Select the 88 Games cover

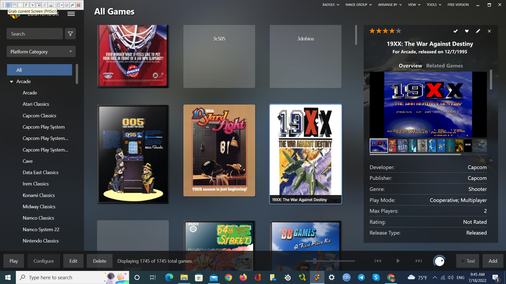pyautogui.click(x=306, y=246)
